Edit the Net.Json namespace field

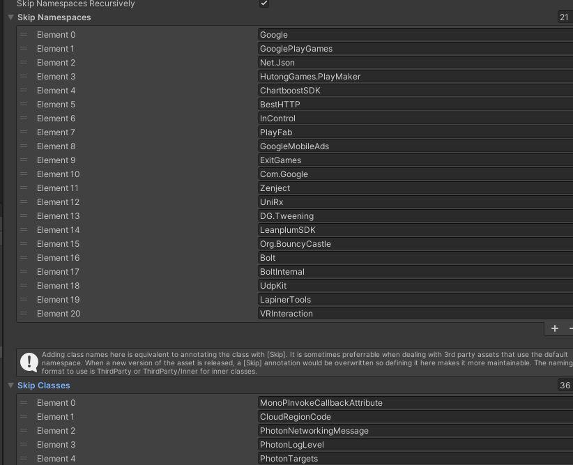click(415, 63)
